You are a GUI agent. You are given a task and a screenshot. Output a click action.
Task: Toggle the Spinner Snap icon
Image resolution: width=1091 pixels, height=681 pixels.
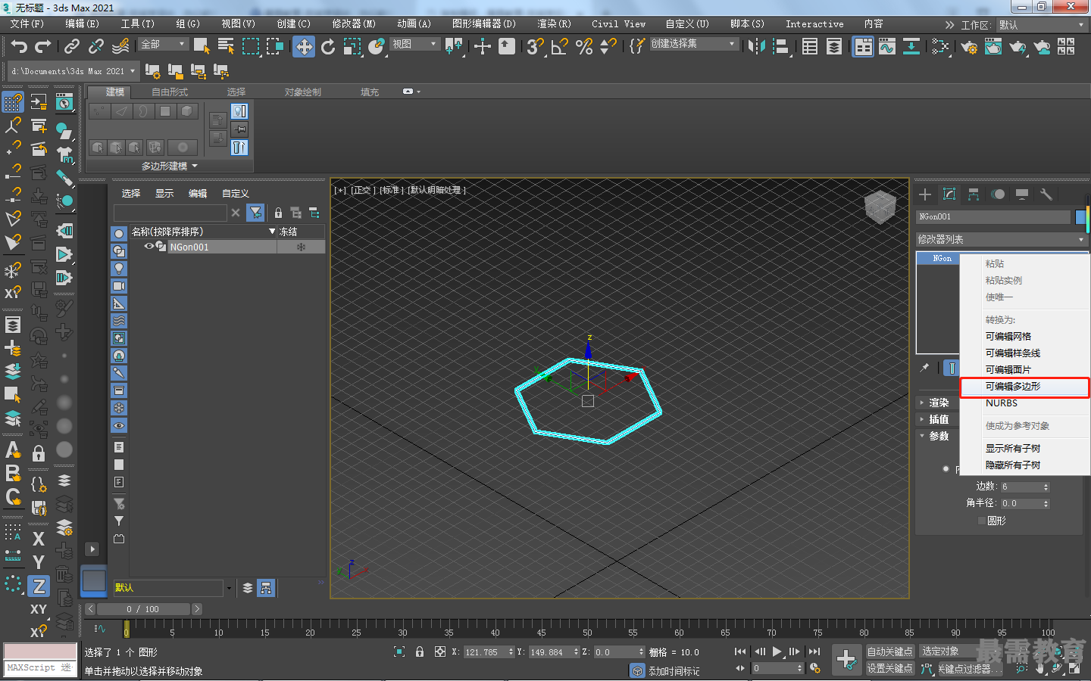pyautogui.click(x=608, y=47)
